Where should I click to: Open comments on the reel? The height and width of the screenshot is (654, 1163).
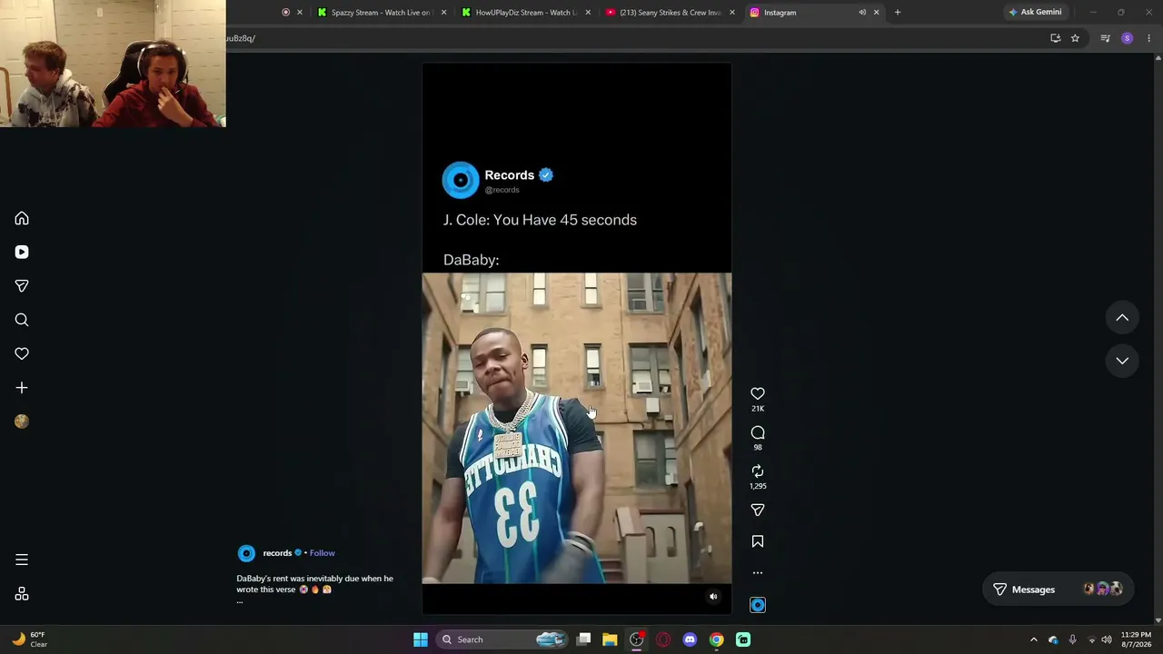coord(758,432)
